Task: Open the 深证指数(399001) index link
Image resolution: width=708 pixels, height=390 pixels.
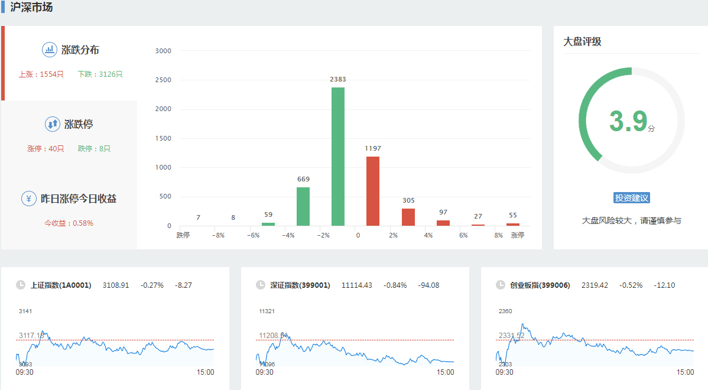Action: click(x=300, y=285)
